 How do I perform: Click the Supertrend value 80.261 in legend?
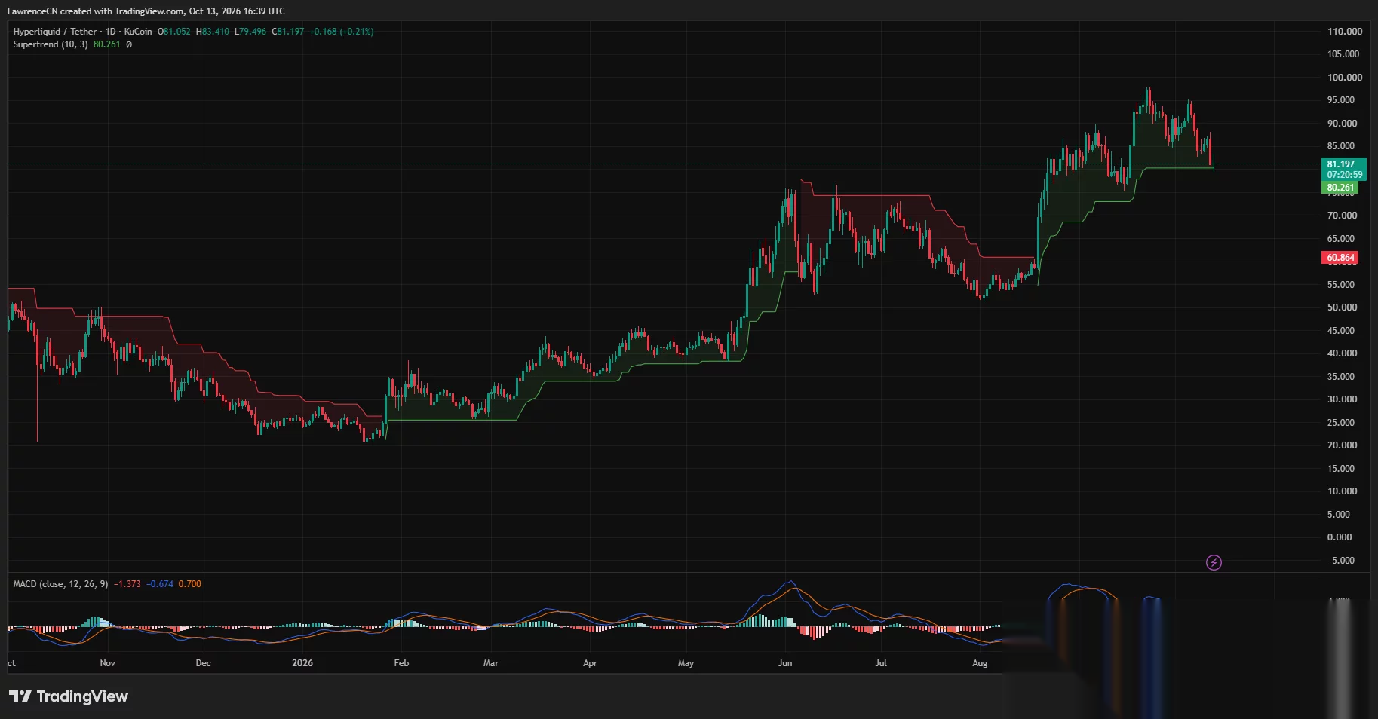coord(107,44)
